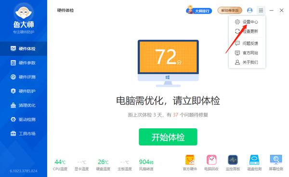Open 硬件体检 in the sidebar

pos(24,49)
